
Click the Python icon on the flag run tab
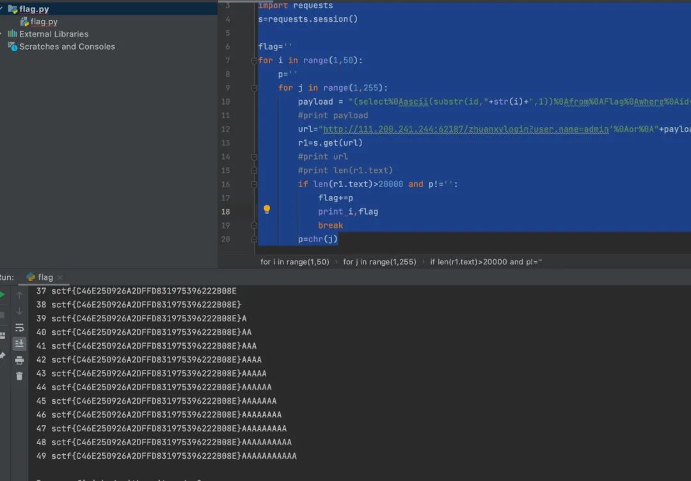click(31, 277)
